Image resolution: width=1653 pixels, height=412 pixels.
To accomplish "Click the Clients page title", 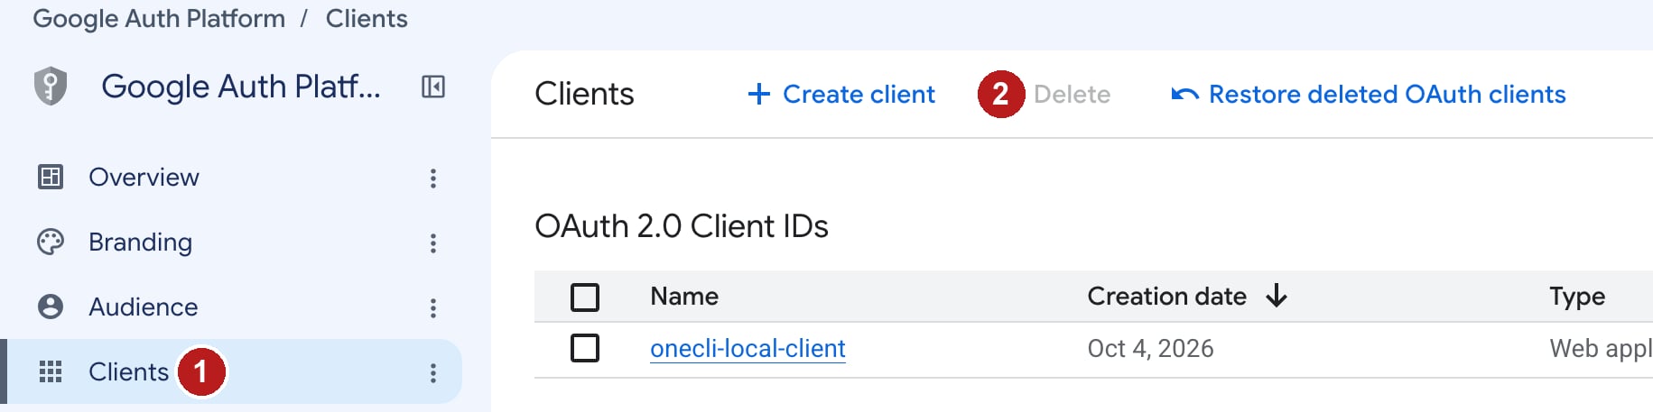I will tap(584, 94).
